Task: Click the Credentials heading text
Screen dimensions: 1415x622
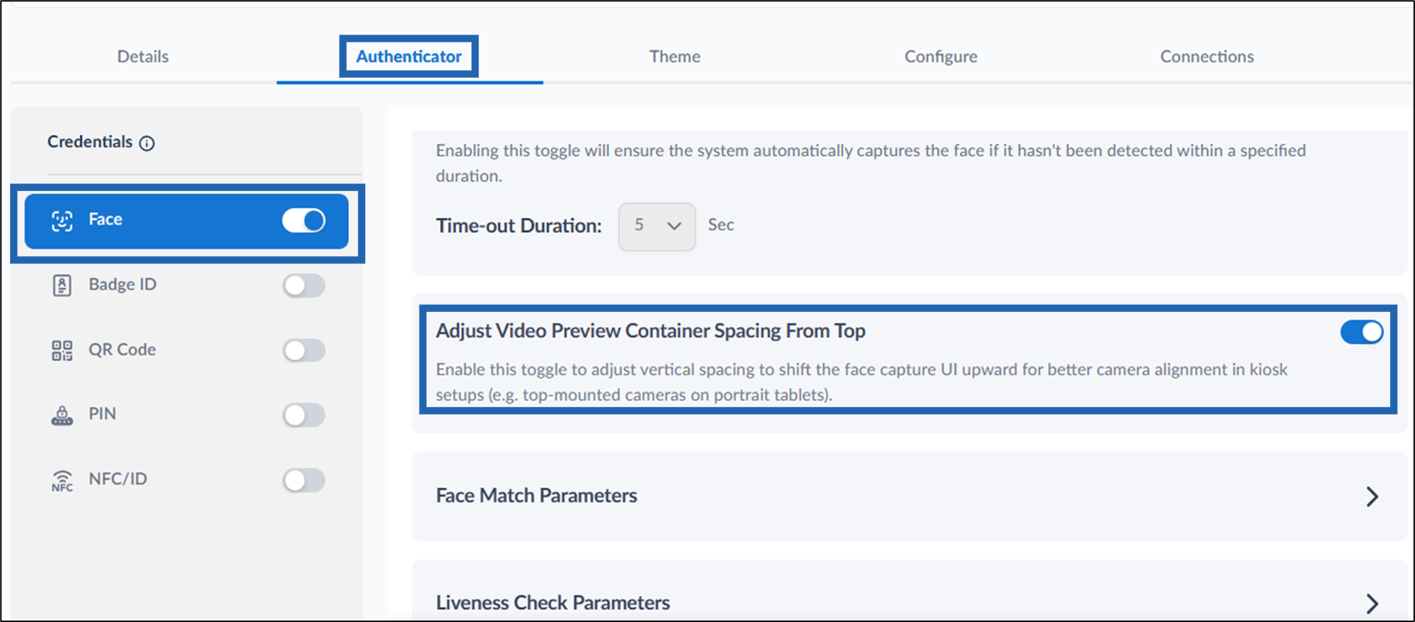Action: 90,142
